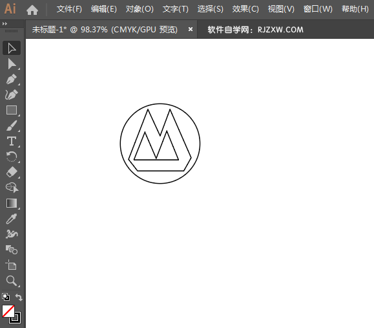The image size is (374, 328).
Task: Select the Selection tool (black arrow)
Action: pos(12,49)
